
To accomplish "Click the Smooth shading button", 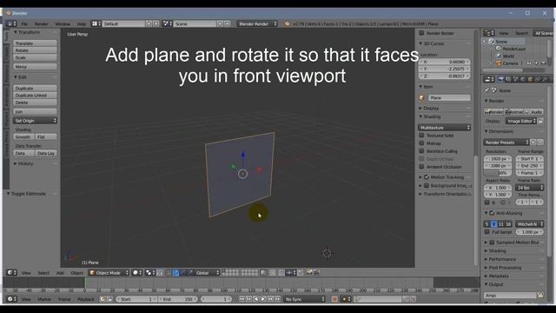I will coord(23,137).
